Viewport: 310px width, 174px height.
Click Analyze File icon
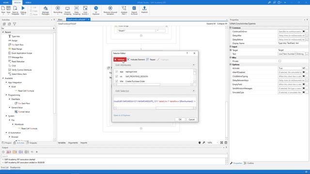click(124, 8)
